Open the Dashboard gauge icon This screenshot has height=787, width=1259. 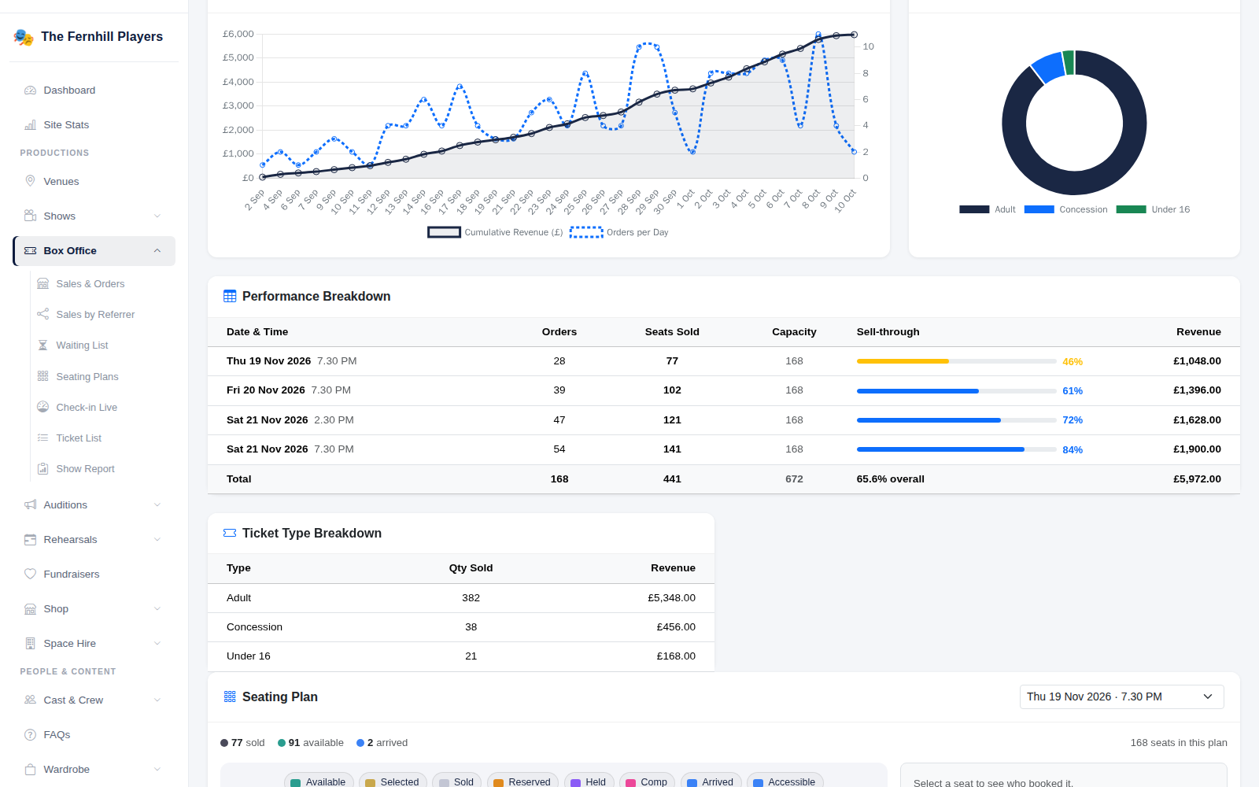[30, 91]
